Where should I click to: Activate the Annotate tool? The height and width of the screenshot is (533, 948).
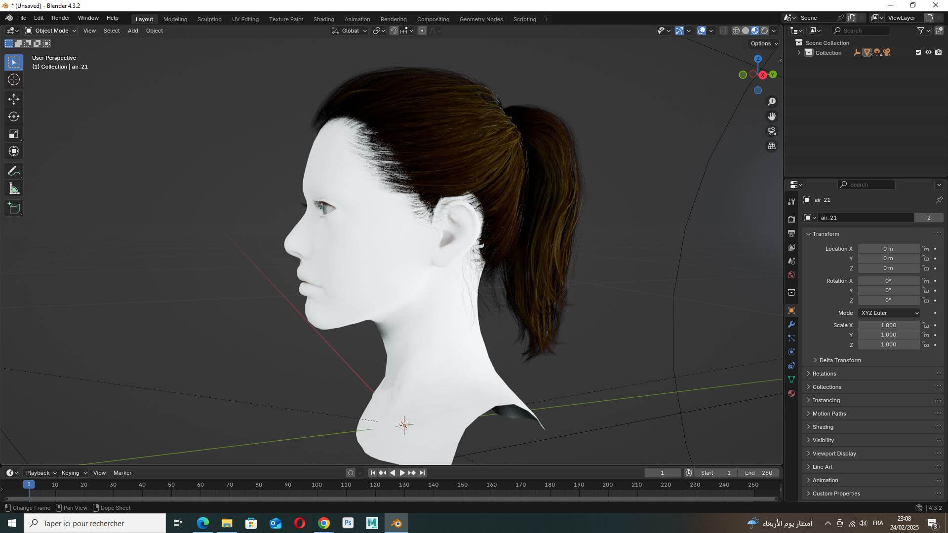[x=14, y=171]
